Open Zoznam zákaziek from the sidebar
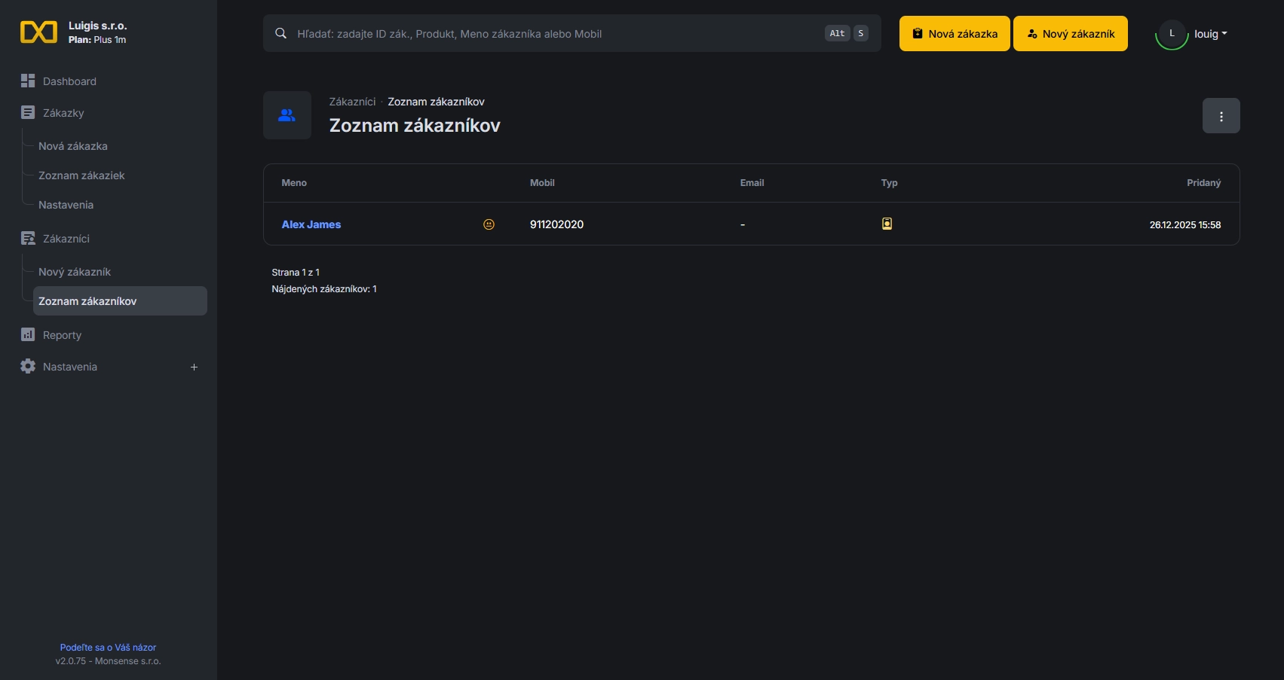1284x680 pixels. (x=81, y=175)
